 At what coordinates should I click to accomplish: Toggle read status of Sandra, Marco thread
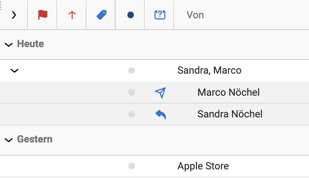coord(132,71)
